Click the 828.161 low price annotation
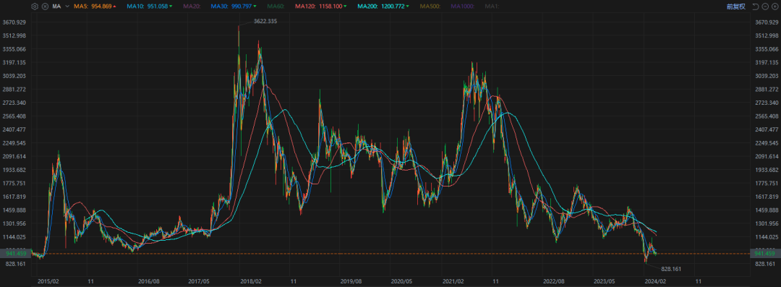 coord(671,269)
